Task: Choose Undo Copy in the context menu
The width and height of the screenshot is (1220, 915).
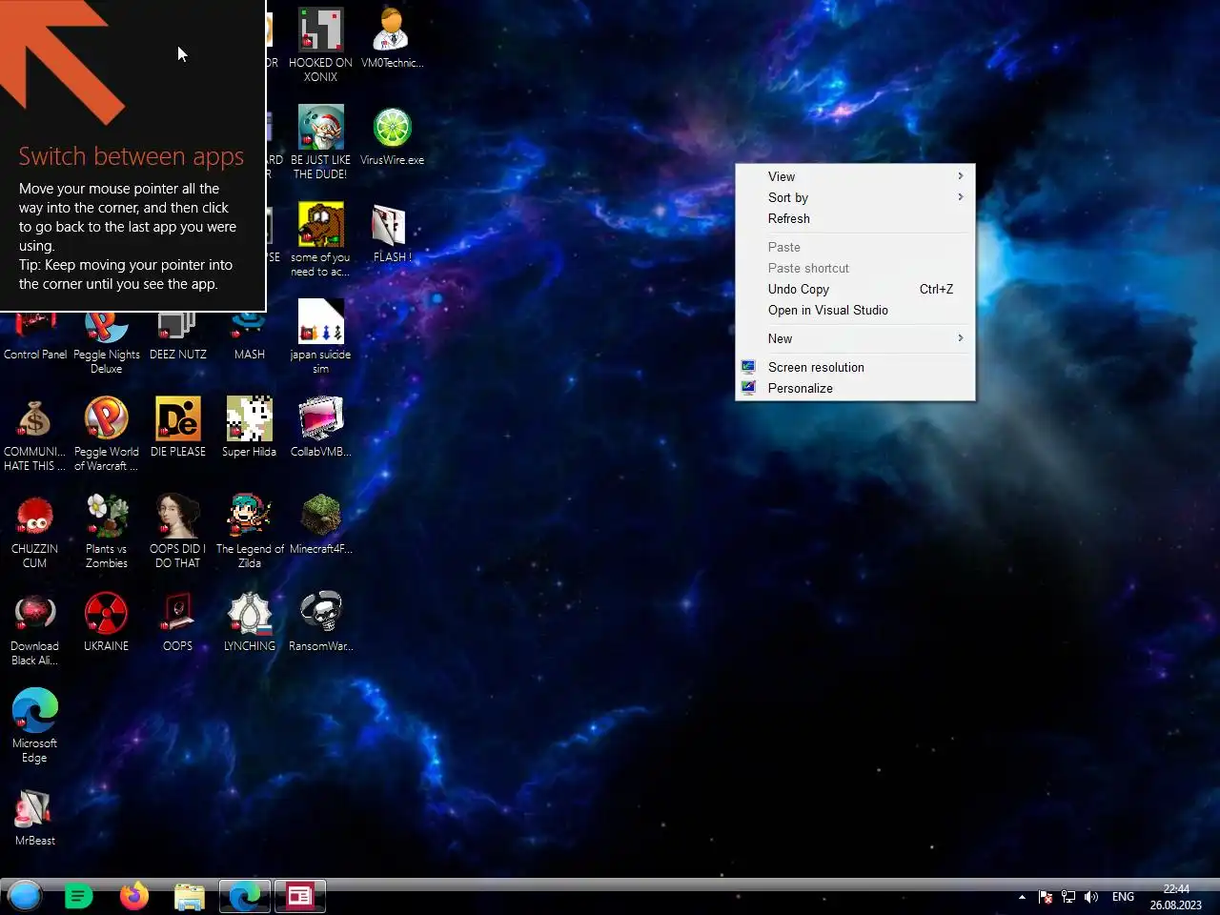Action: click(855, 289)
